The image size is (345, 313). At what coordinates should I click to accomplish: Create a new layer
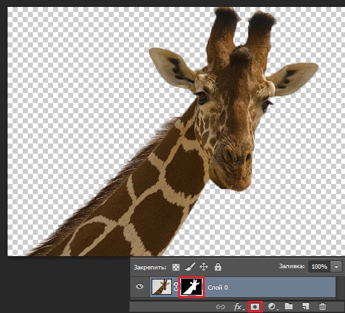306,306
